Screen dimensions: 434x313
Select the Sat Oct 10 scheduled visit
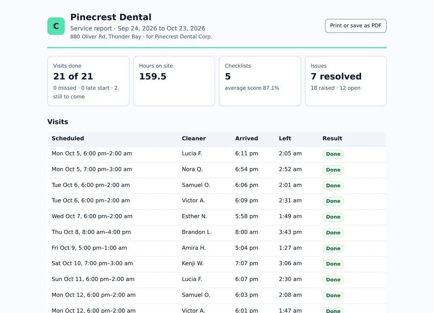coord(92,264)
